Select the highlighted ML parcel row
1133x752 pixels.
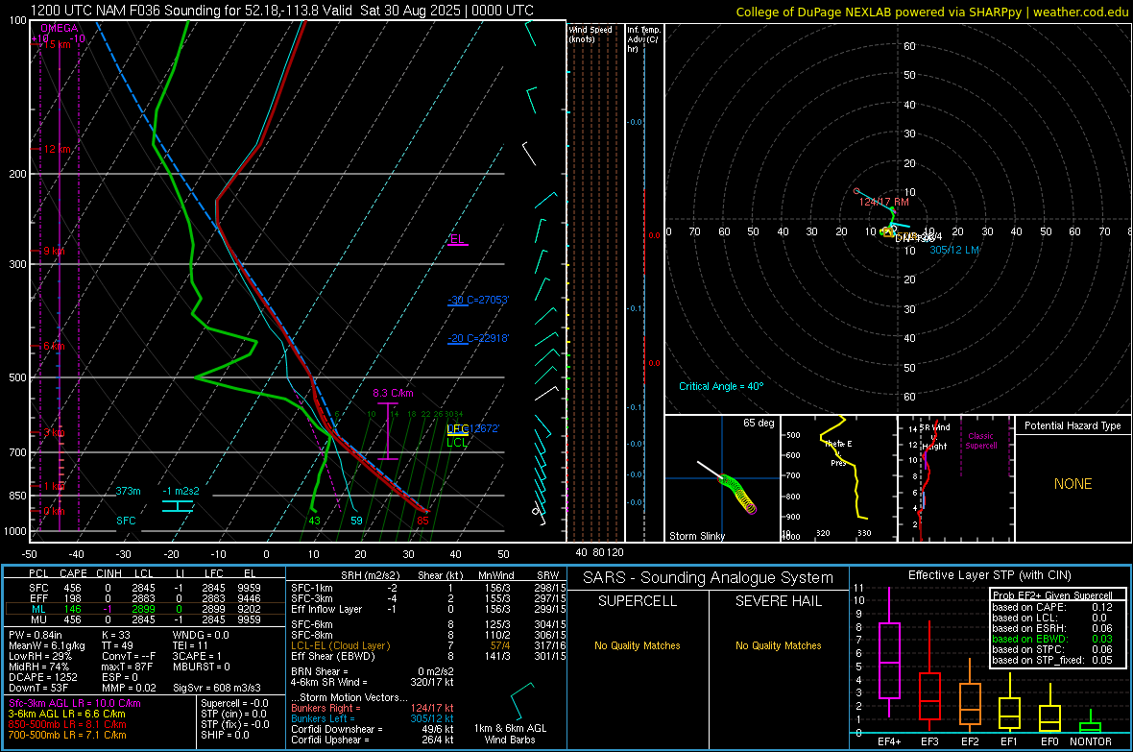[144, 609]
